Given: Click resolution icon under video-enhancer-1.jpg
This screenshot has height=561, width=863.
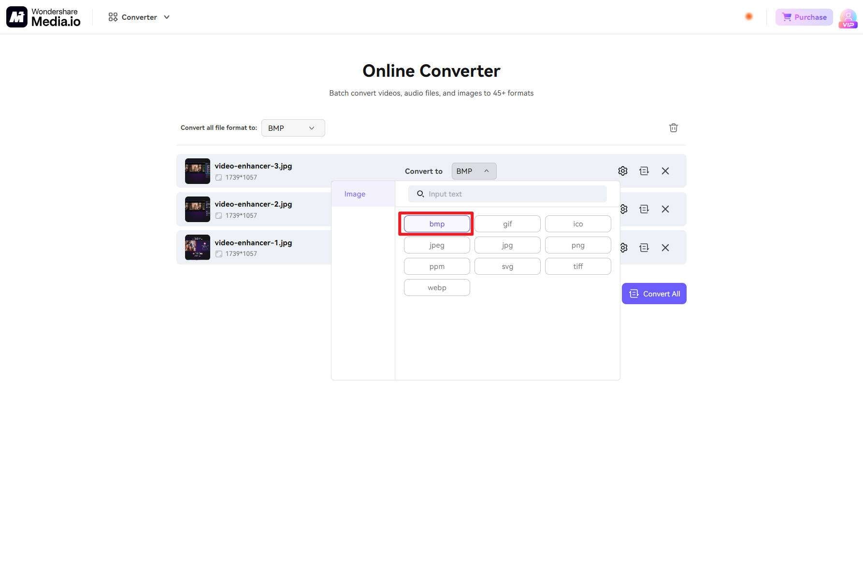Looking at the screenshot, I should coord(219,253).
